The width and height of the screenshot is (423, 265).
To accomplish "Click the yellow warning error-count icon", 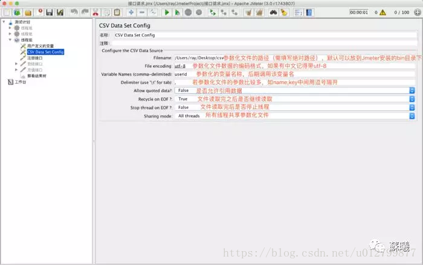I will point(383,13).
